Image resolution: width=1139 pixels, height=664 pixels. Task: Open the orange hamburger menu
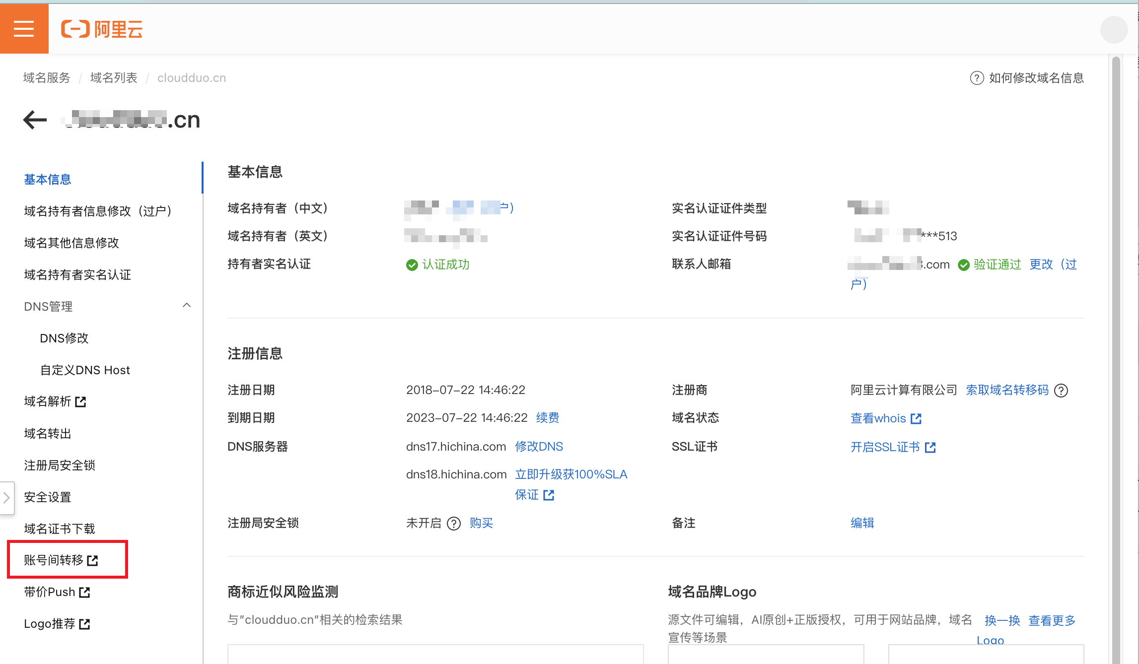coord(24,29)
